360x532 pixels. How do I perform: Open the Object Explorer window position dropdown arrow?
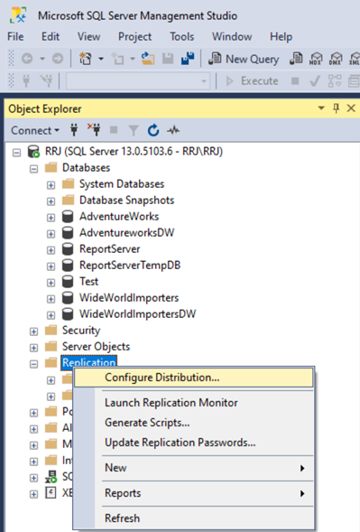pos(321,108)
